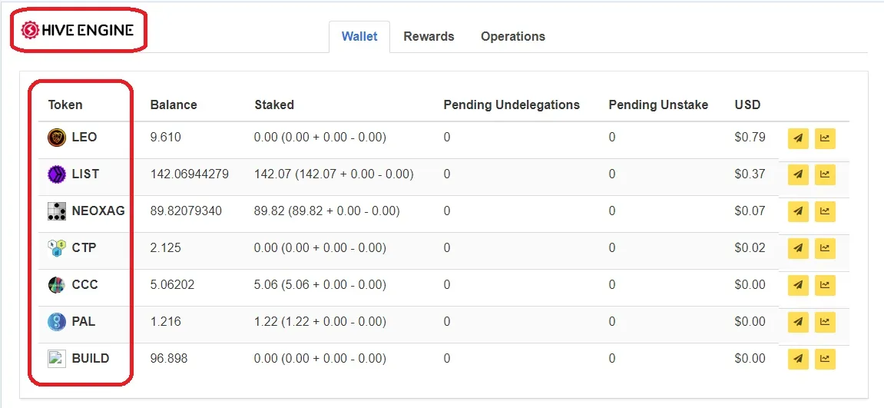Click the Pending Undelegations column header

512,105
